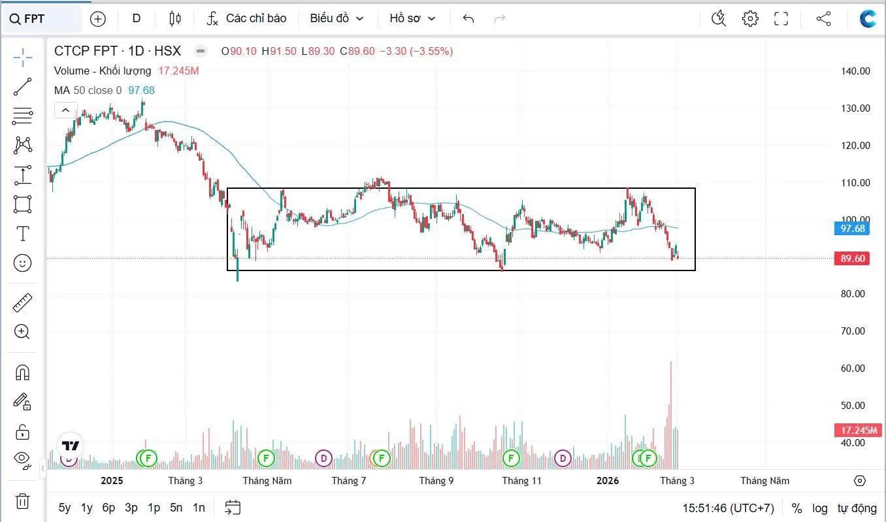Select the 5y time range button

click(x=65, y=508)
